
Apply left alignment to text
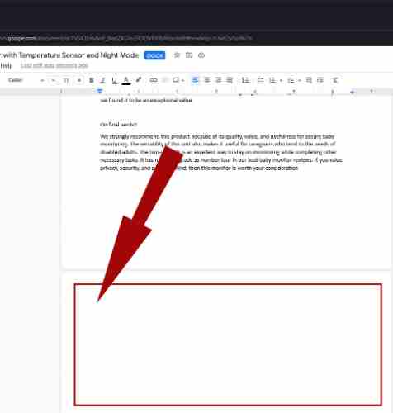point(195,80)
